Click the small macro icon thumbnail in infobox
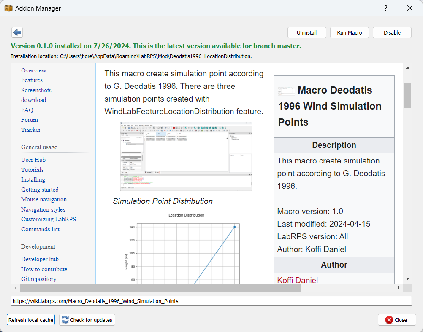Viewport: 423px width, 332px height. pyautogui.click(x=286, y=91)
